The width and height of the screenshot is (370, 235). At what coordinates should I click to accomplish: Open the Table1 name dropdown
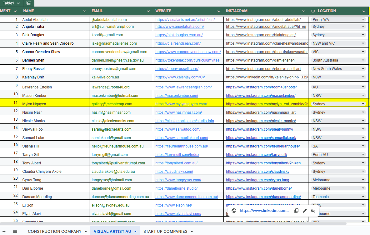point(18,3)
